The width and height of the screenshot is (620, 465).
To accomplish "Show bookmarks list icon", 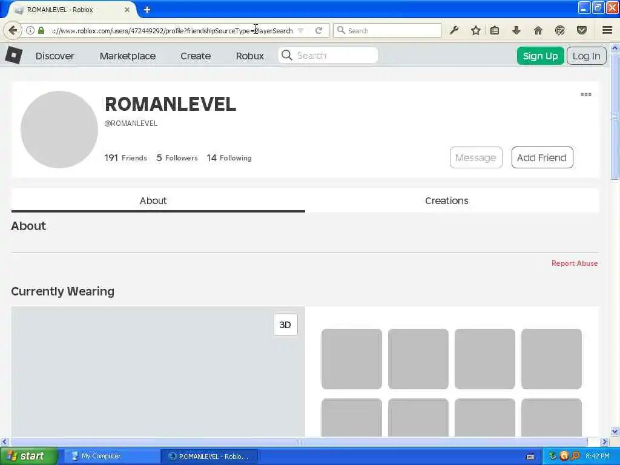I will pyautogui.click(x=495, y=30).
